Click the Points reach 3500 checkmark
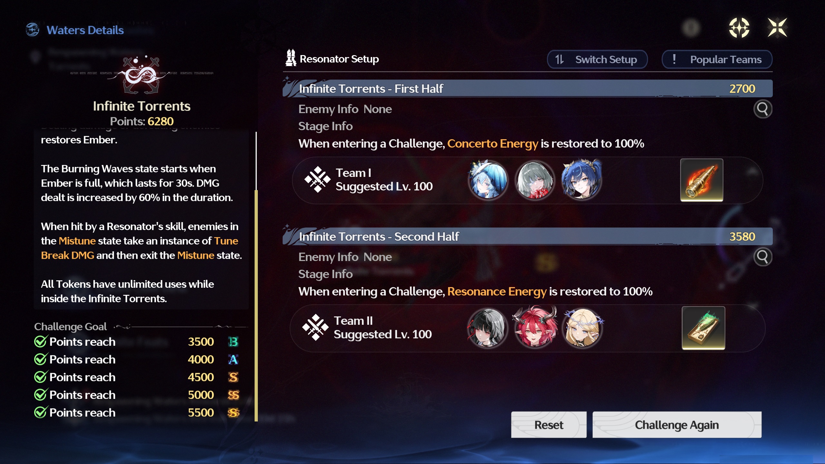This screenshot has height=464, width=825. click(41, 342)
